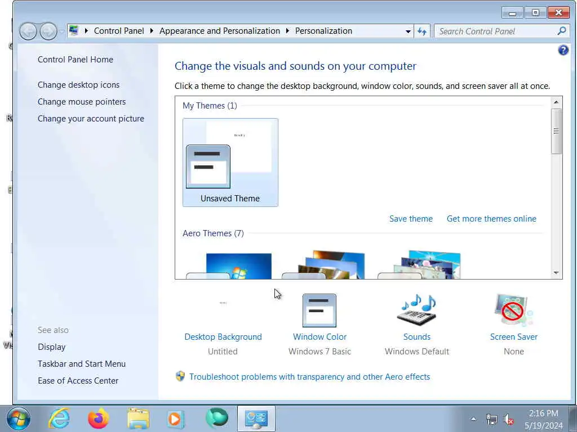Open the Display link
This screenshot has width=577, height=432.
pyautogui.click(x=51, y=346)
